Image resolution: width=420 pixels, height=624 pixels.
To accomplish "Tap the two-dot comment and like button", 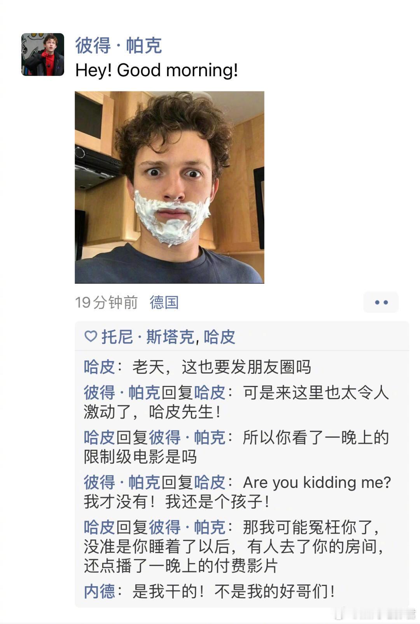I will (381, 302).
